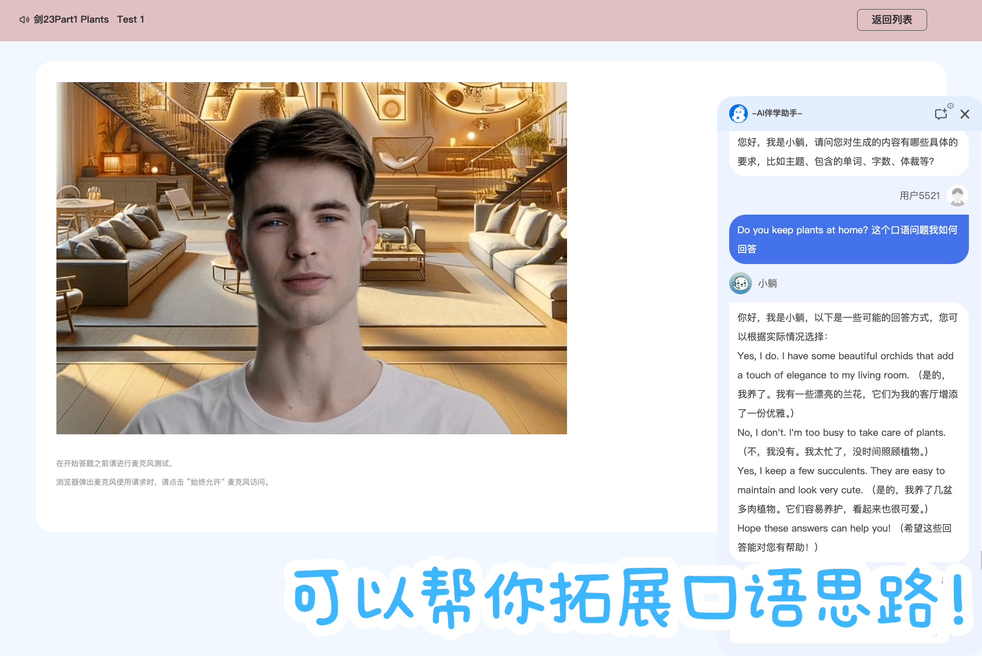The image size is (982, 656).
Task: Click the 浏览器弹出麦克风使用请求时 instruction line
Action: point(164,482)
